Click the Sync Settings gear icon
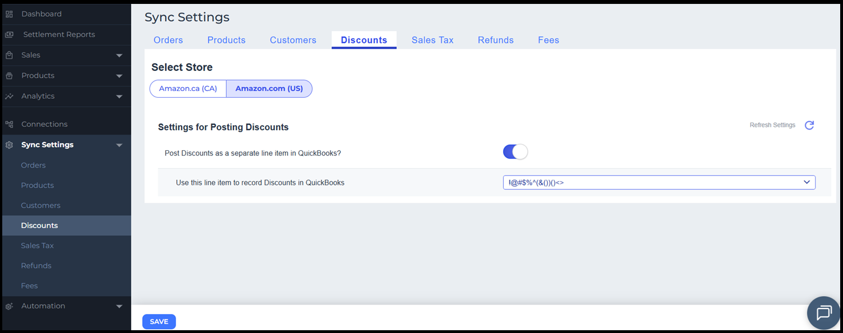This screenshot has height=333, width=843. (x=9, y=145)
